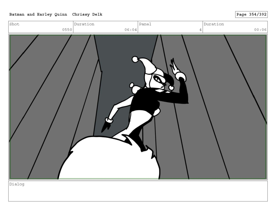
Task: Click the storyboard panel drawing of the jester
Action: point(138,107)
